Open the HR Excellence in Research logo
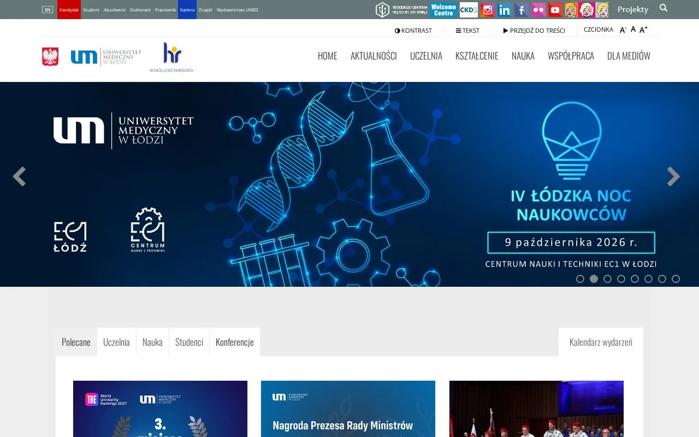This screenshot has height=437, width=699. 171,57
